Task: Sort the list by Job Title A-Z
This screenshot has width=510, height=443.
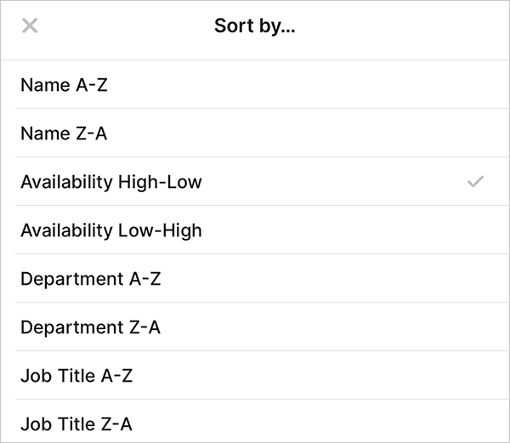Action: pos(76,376)
